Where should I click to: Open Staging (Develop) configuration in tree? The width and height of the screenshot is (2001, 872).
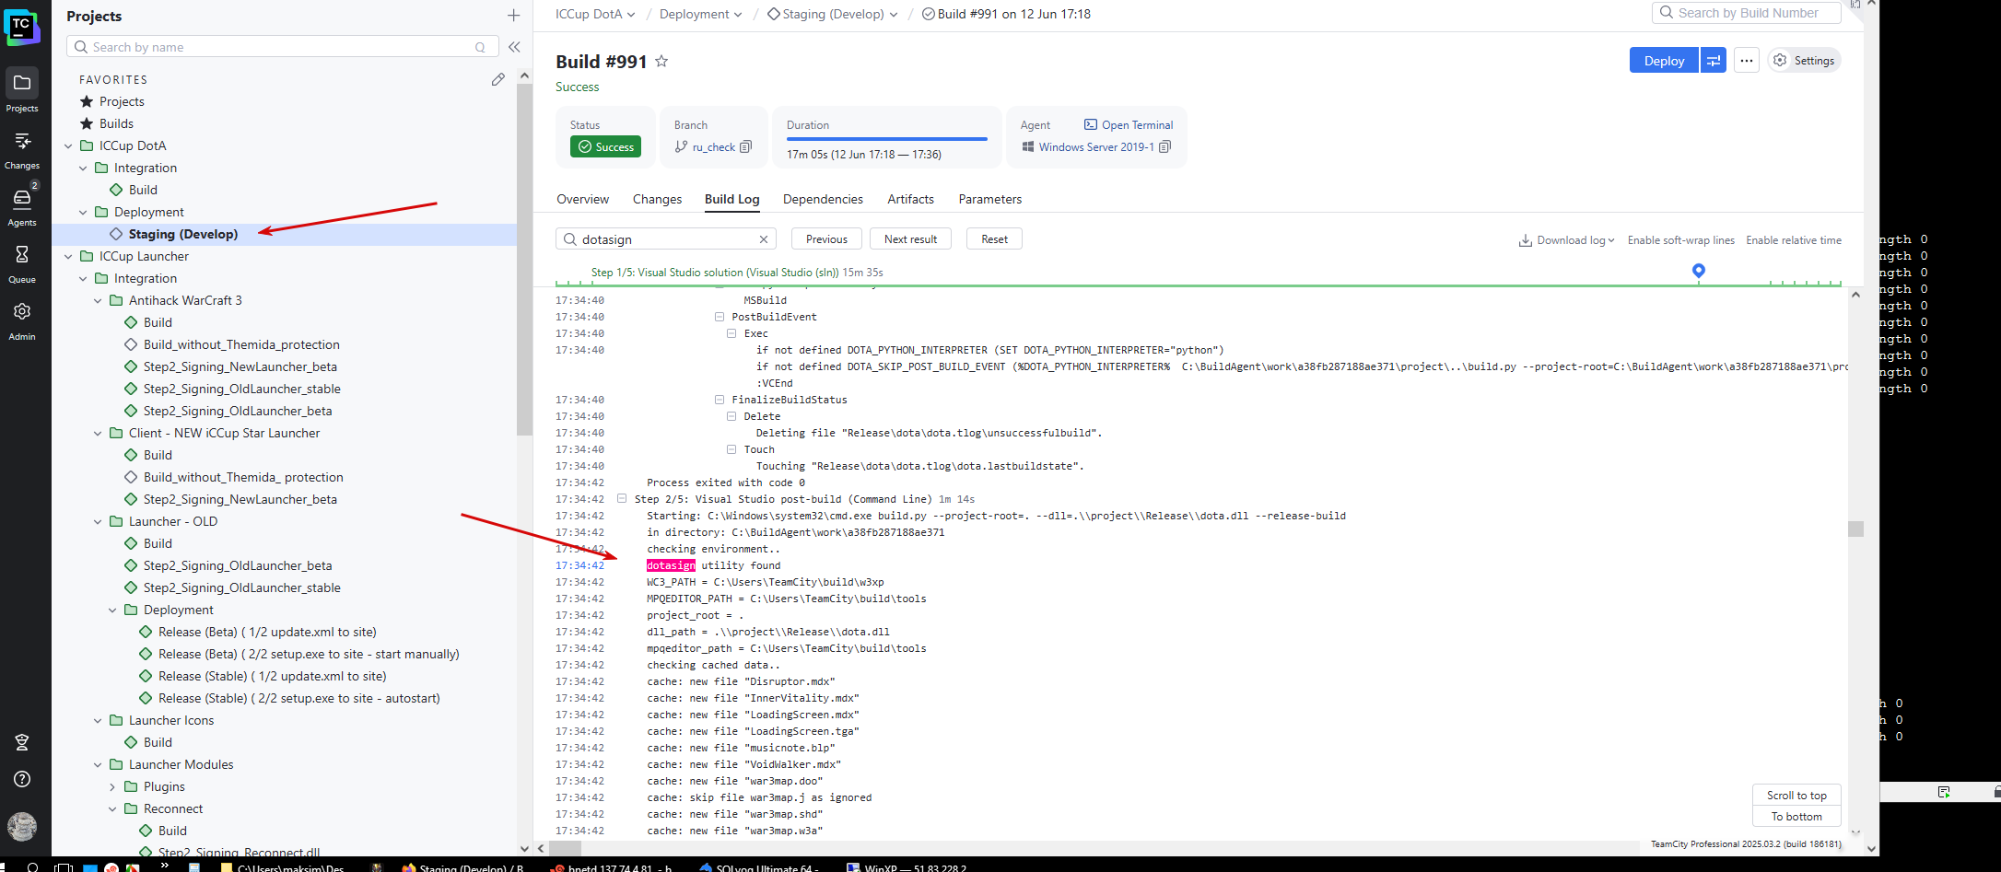coord(183,234)
